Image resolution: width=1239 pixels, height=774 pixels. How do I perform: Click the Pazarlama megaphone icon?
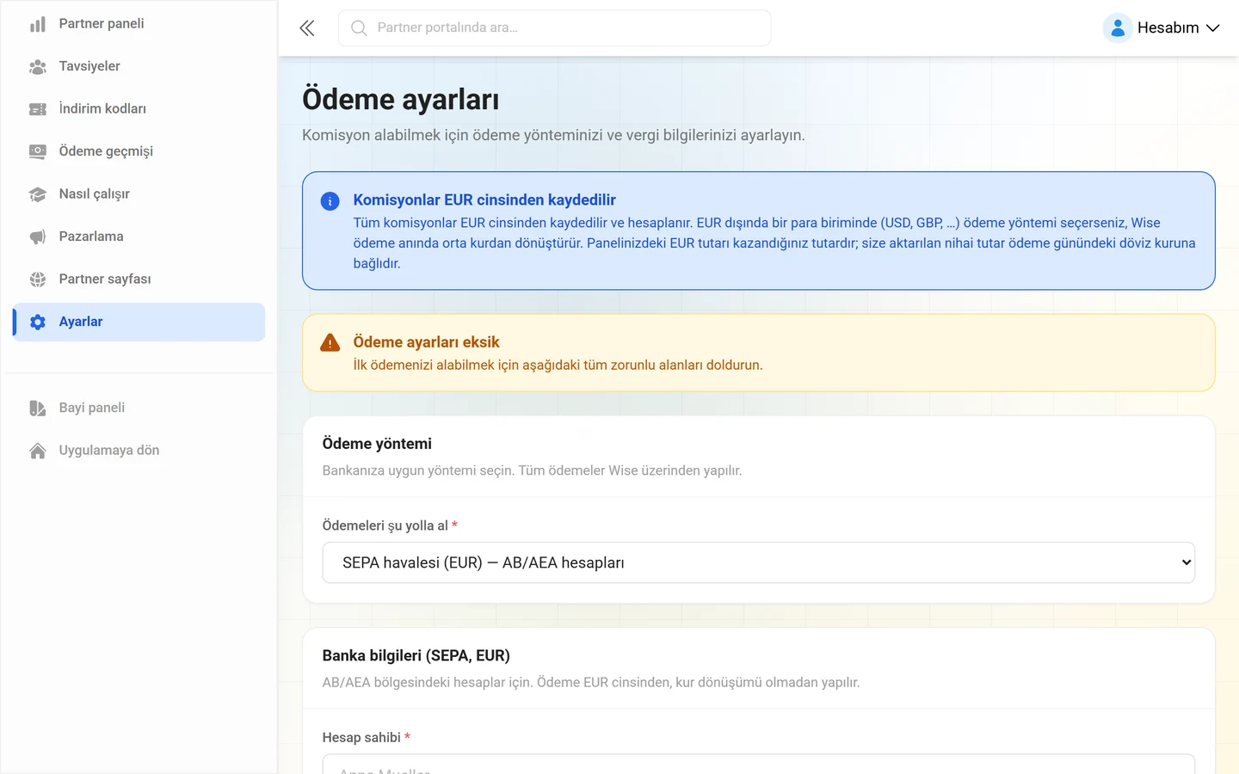tap(38, 236)
